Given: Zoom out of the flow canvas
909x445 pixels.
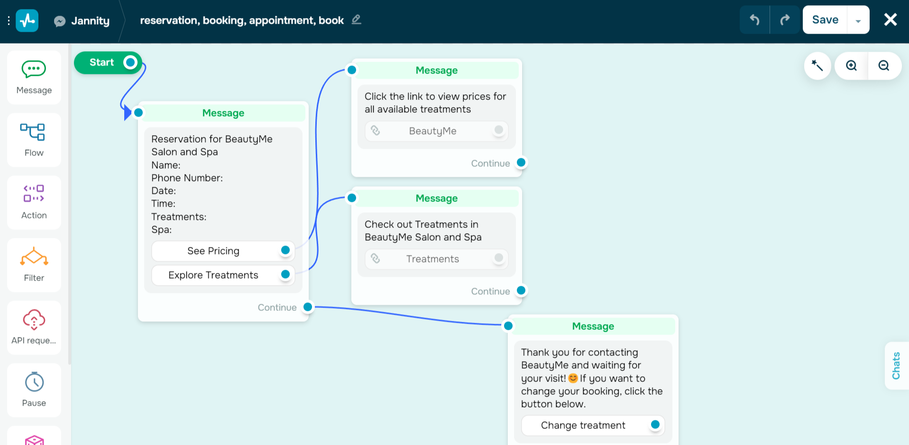Looking at the screenshot, I should click(884, 65).
